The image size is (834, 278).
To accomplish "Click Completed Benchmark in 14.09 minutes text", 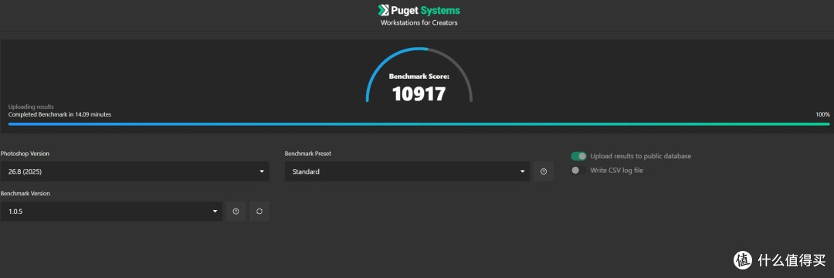I will pos(59,114).
